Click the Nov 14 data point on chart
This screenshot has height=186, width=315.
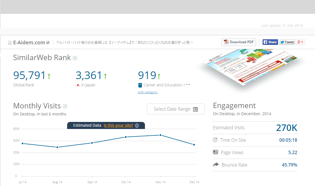(160, 135)
